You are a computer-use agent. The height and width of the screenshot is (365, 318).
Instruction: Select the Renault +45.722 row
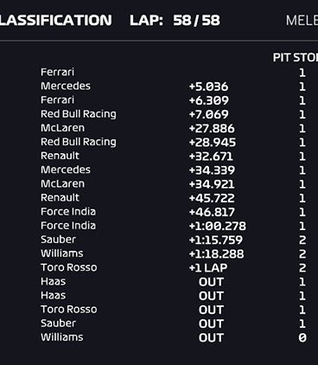[173, 198]
